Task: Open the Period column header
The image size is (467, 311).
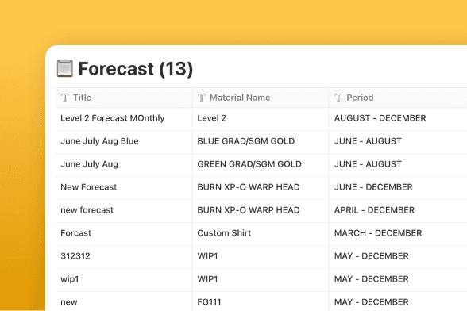Action: [398, 98]
